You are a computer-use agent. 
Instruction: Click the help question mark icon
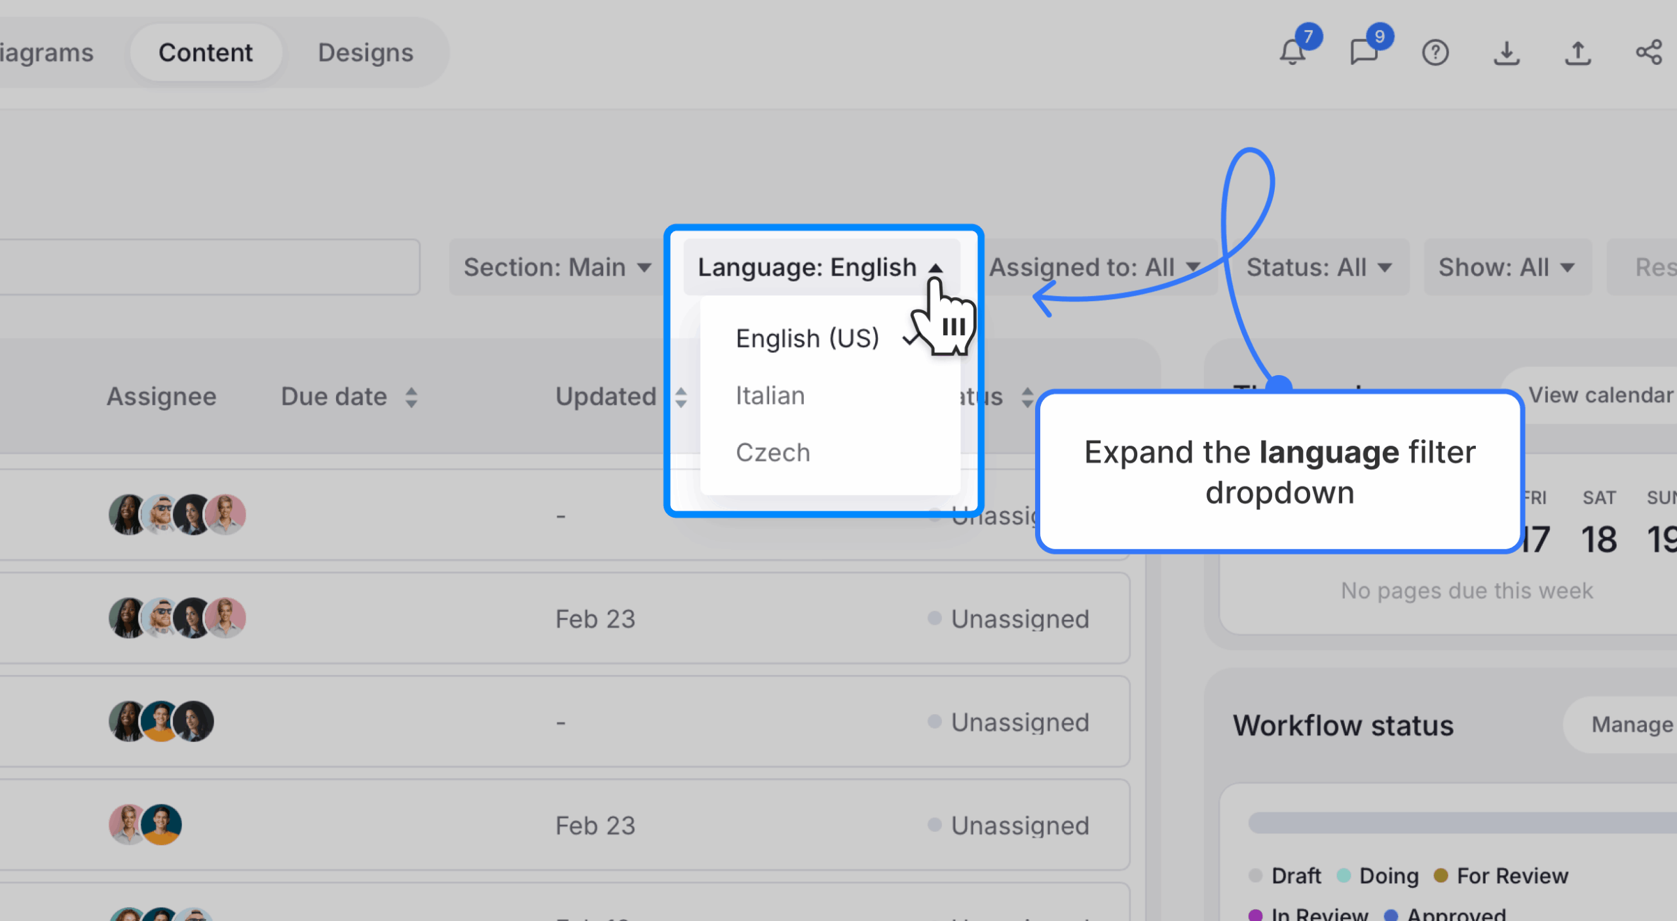pos(1435,52)
